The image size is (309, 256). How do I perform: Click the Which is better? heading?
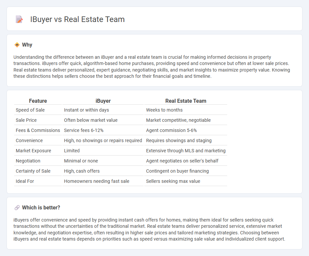[x=41, y=208]
